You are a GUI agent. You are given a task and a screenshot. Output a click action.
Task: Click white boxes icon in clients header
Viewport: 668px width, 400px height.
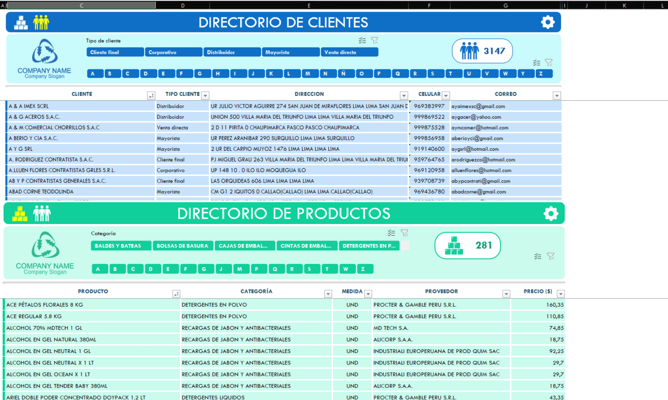point(21,23)
